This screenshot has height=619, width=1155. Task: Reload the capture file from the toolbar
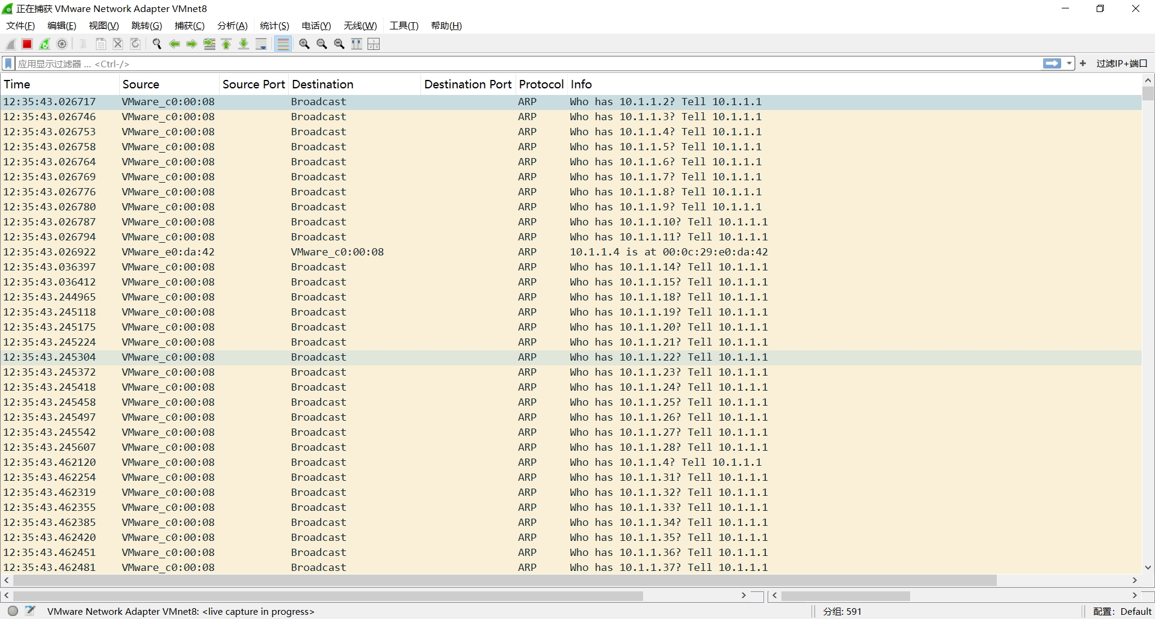coord(135,44)
